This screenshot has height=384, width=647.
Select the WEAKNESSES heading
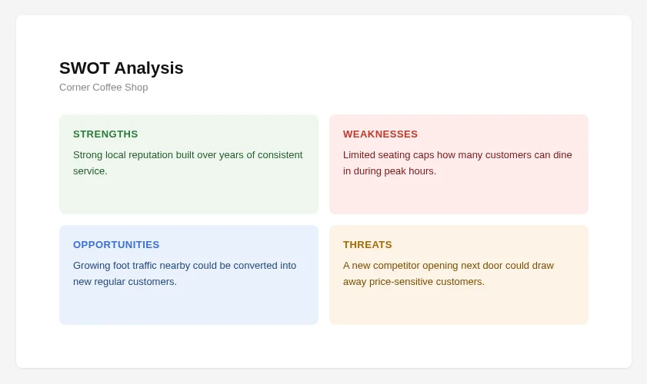[x=381, y=134]
